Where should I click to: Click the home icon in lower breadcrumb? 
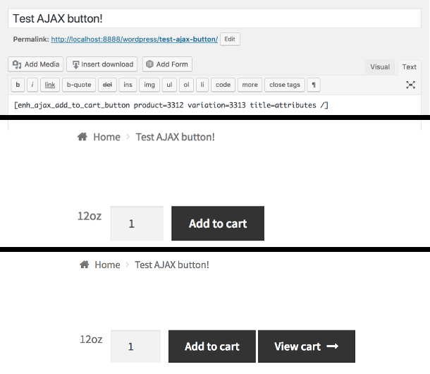click(x=85, y=265)
